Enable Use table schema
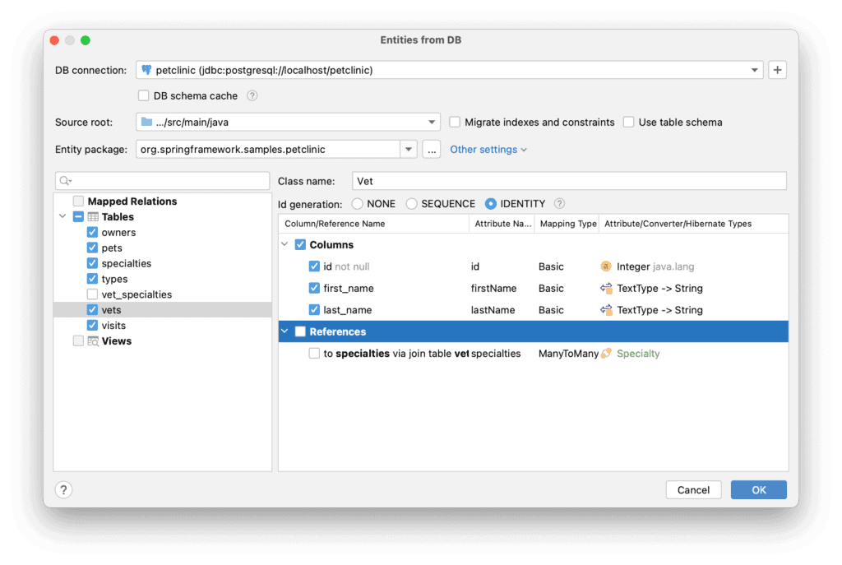 pos(629,121)
